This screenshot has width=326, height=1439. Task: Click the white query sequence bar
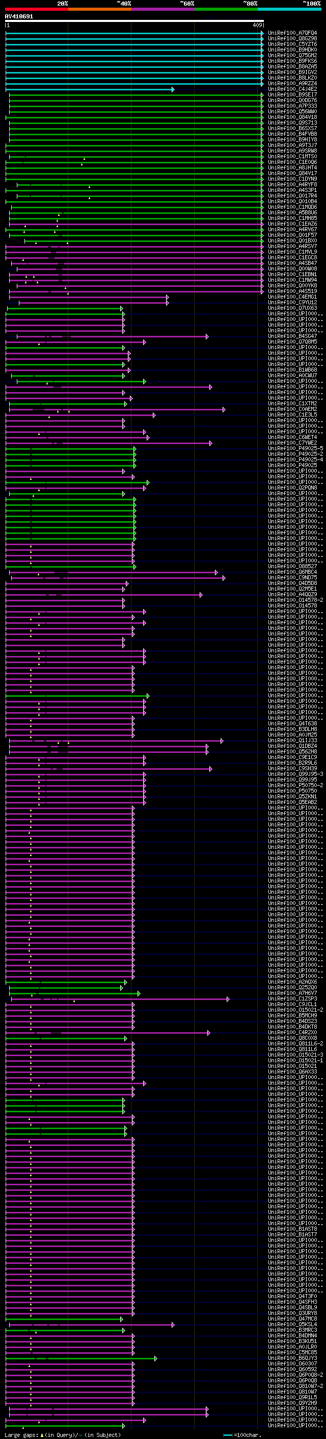click(134, 21)
